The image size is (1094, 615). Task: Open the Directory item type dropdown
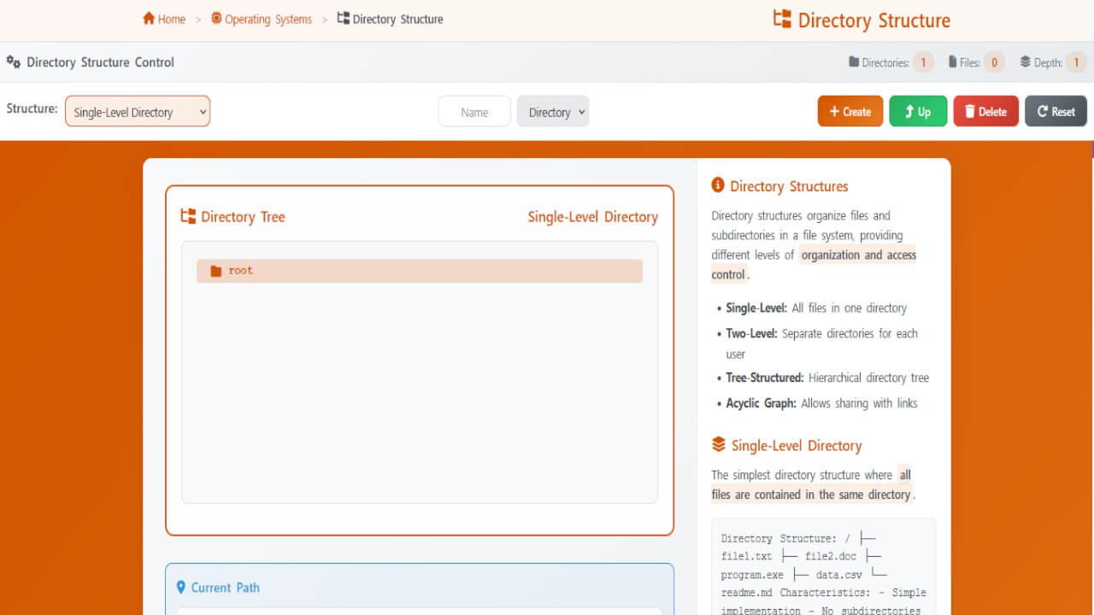(x=553, y=112)
